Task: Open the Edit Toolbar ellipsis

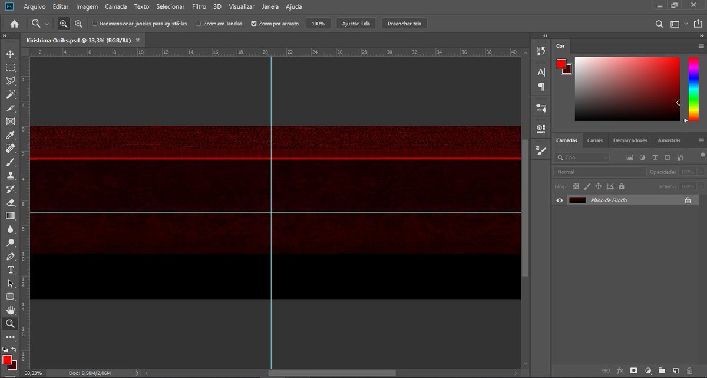Action: click(10, 337)
